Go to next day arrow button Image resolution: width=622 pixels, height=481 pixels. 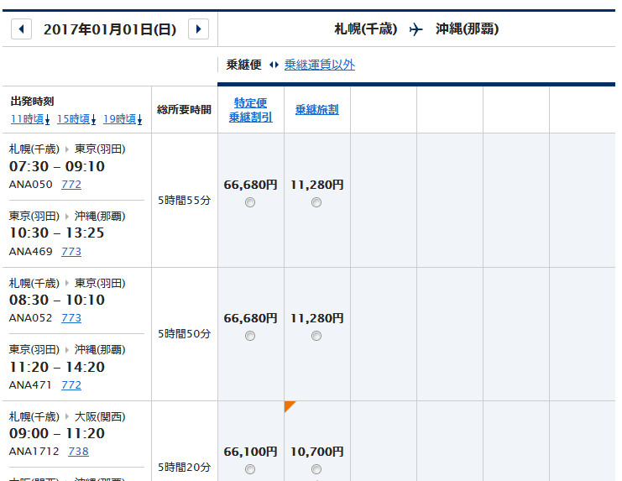(198, 29)
